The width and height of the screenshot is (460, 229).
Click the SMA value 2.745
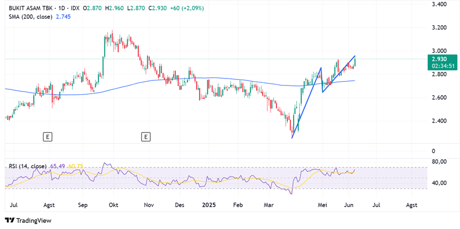[x=63, y=17]
